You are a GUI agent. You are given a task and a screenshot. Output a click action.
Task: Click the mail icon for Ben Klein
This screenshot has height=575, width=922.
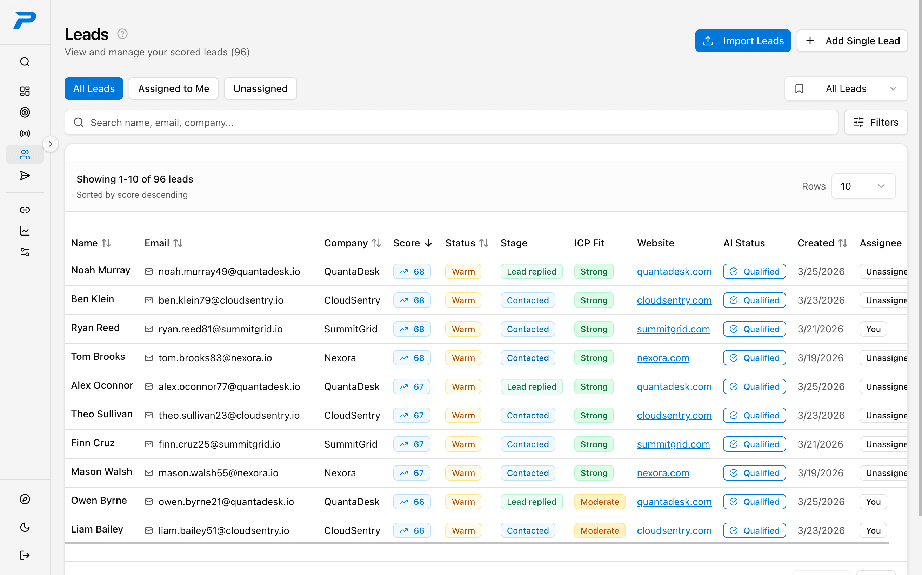pos(149,300)
